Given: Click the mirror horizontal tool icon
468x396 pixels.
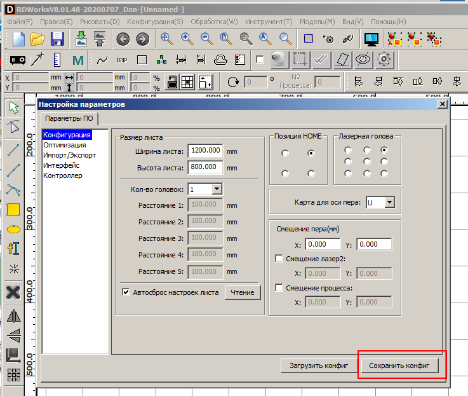Looking at the screenshot, I should click(13, 315).
